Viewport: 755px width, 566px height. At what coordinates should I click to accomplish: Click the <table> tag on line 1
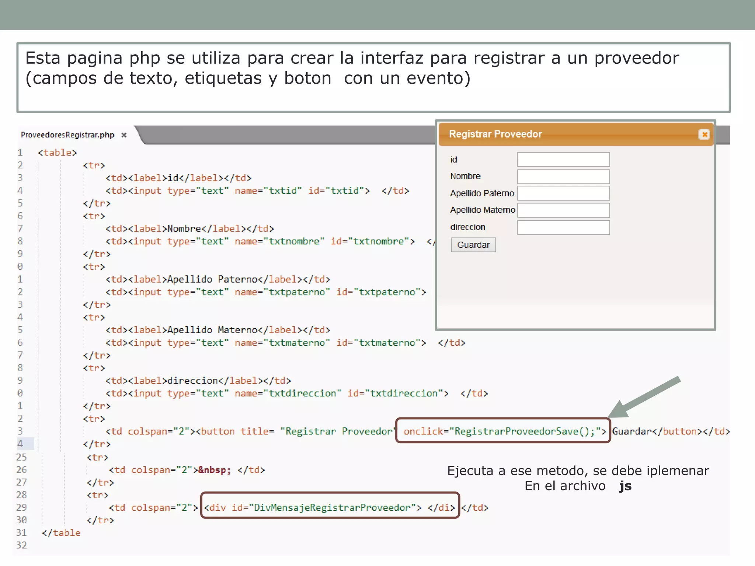(x=57, y=153)
